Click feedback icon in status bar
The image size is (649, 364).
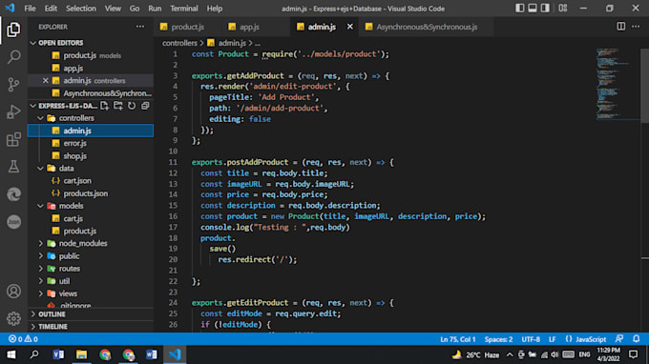[619, 339]
